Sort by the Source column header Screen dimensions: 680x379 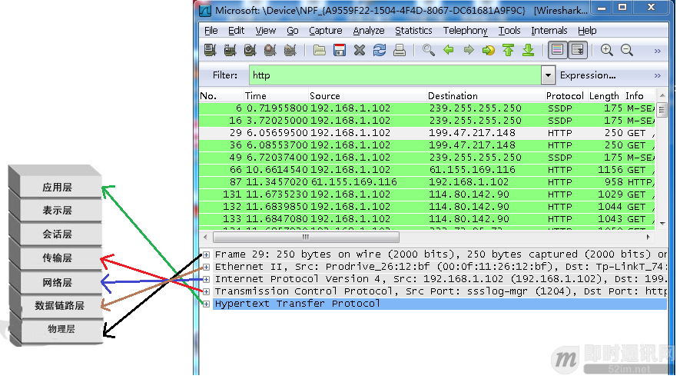click(367, 96)
